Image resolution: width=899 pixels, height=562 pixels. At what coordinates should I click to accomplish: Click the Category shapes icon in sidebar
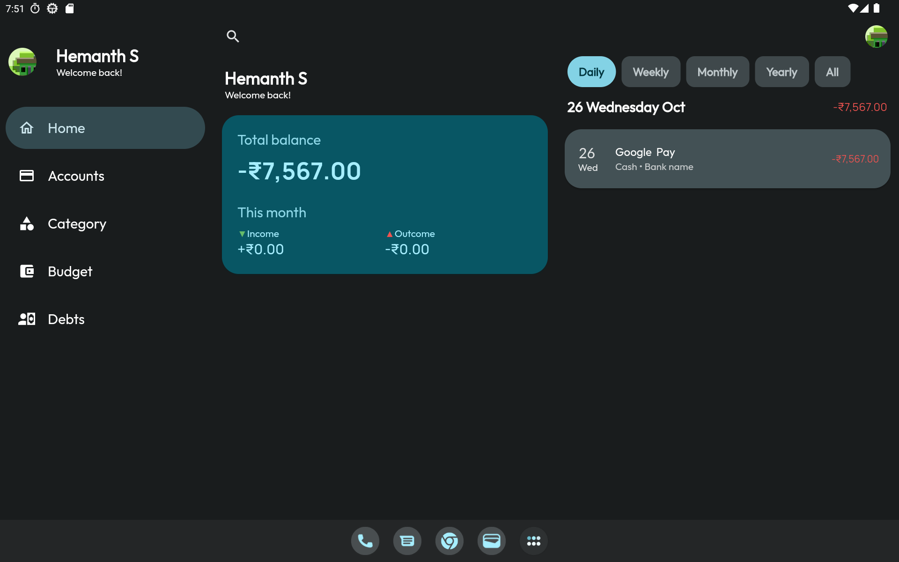coord(27,224)
